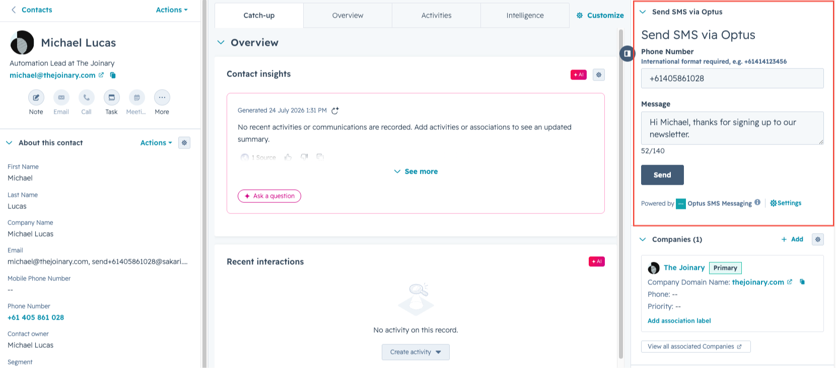This screenshot has width=836, height=368.
Task: Click the AI badge in Contact insights
Action: (579, 75)
